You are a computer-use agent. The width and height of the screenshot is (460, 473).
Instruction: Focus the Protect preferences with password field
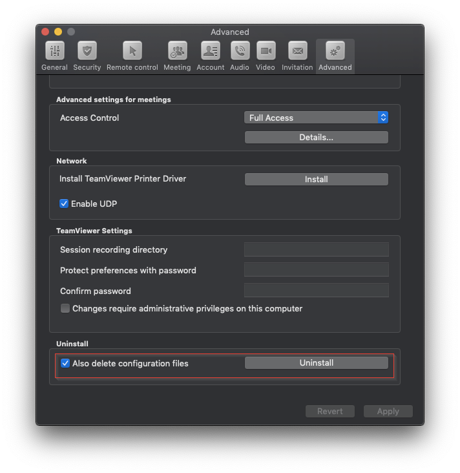tap(317, 269)
